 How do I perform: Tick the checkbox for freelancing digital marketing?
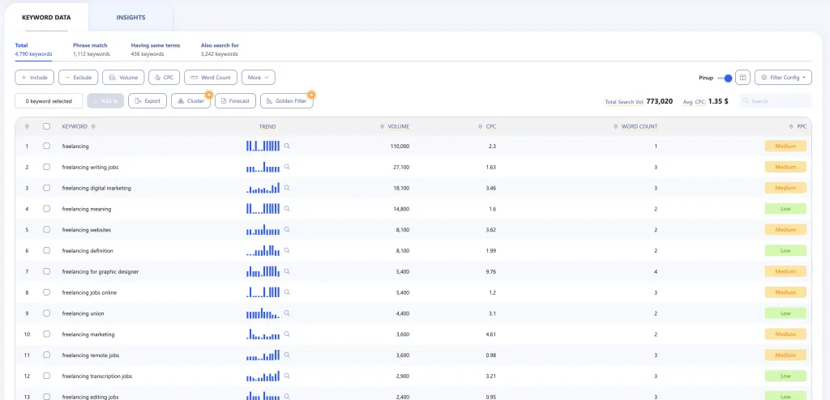[46, 188]
